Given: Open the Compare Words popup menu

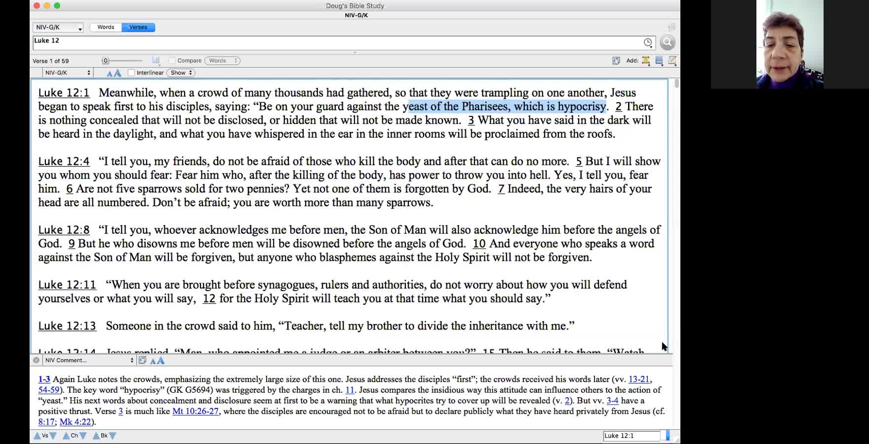Looking at the screenshot, I should [223, 61].
